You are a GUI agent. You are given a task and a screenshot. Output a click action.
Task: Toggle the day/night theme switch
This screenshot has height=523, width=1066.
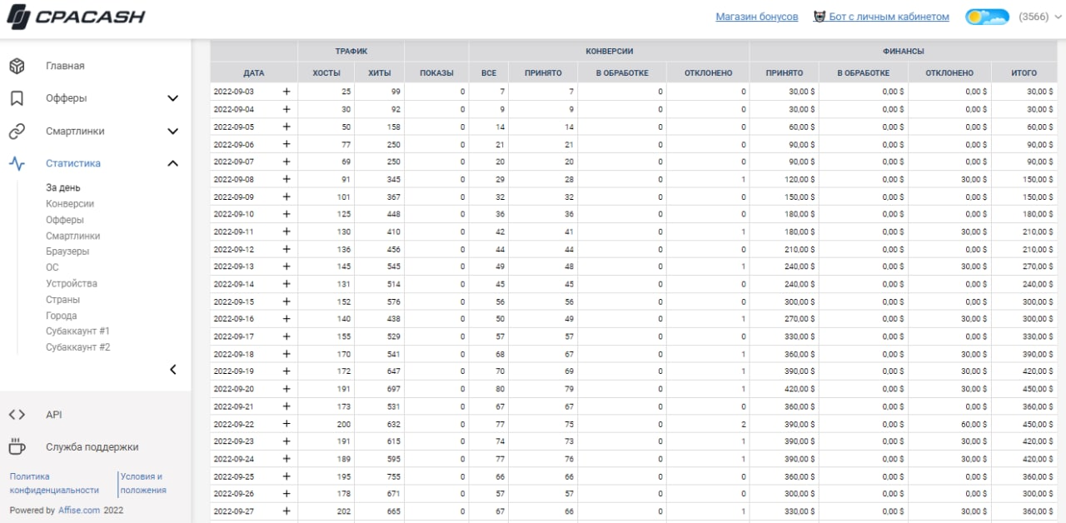[x=987, y=17]
